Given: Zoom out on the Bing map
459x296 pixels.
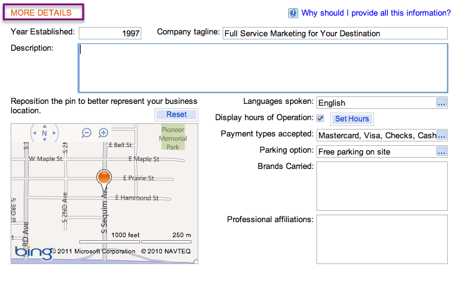Looking at the screenshot, I should (87, 133).
